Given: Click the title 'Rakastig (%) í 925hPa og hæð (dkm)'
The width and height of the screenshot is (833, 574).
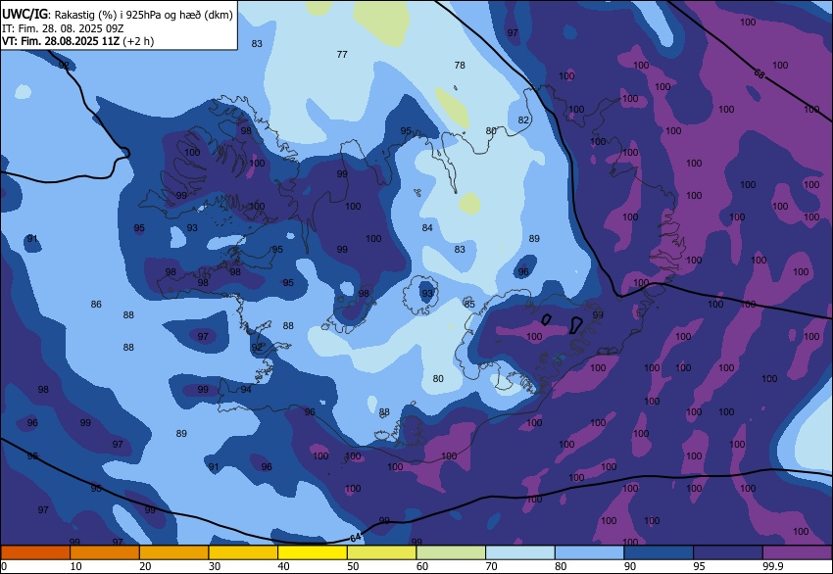Looking at the screenshot, I should coord(143,15).
